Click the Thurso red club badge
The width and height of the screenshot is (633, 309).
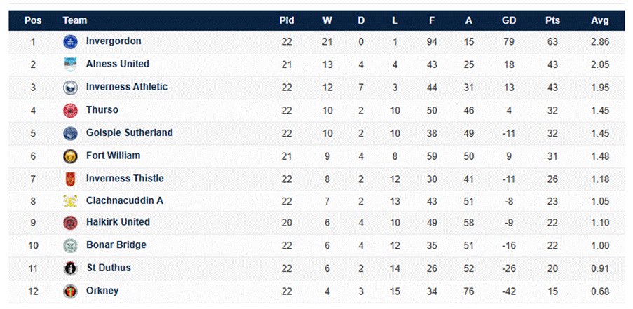tap(70, 110)
